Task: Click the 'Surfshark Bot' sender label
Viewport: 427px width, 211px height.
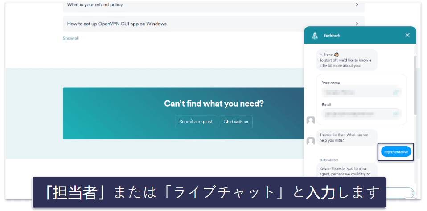Action: (329, 160)
